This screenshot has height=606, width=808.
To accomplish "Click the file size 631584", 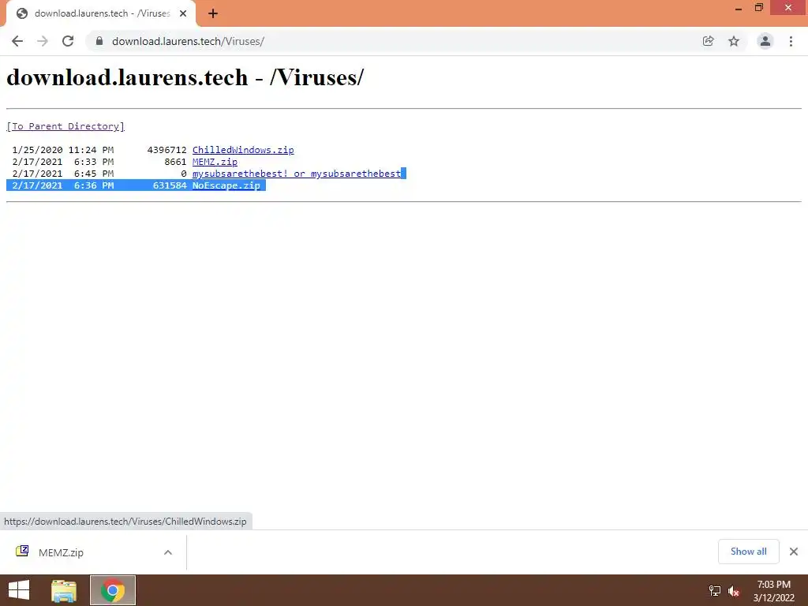I will (x=170, y=185).
